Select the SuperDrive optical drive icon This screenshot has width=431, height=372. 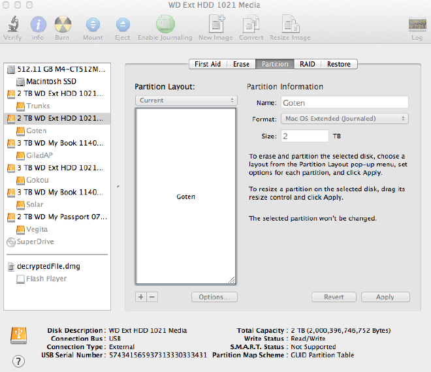click(11, 242)
